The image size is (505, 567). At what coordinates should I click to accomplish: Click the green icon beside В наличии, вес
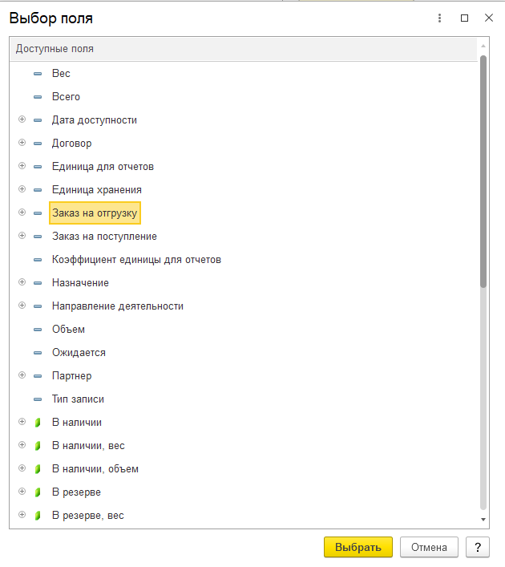click(38, 446)
